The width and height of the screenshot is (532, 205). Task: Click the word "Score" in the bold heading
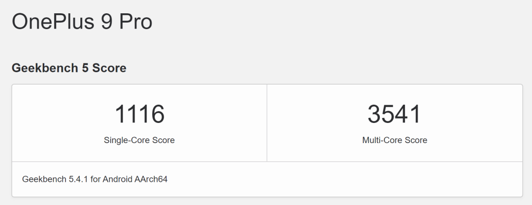110,68
